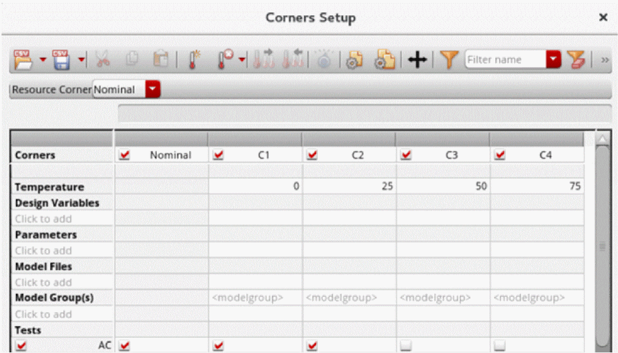Image resolution: width=618 pixels, height=353 pixels.
Task: Click remove corner thermometer icon
Action: [x=225, y=60]
